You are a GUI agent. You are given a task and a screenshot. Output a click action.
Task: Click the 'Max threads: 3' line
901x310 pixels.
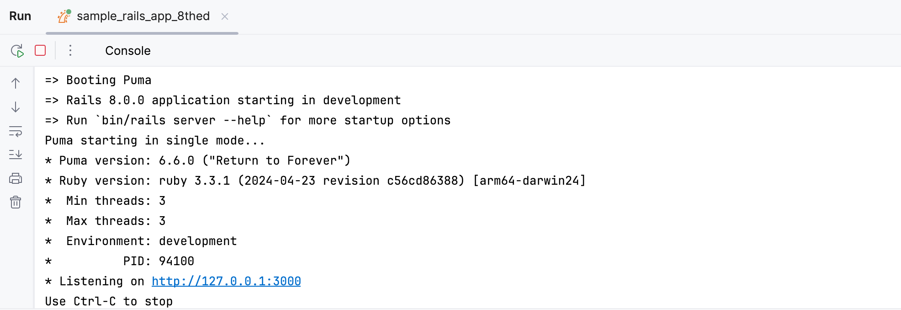[105, 221]
